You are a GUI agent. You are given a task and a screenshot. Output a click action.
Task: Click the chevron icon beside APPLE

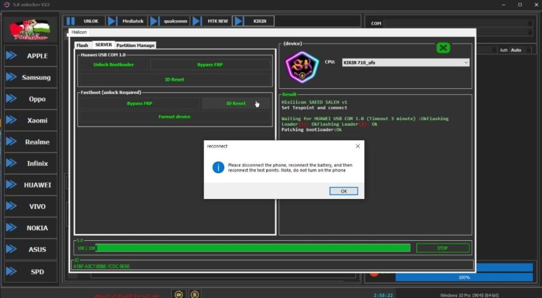pyautogui.click(x=12, y=56)
